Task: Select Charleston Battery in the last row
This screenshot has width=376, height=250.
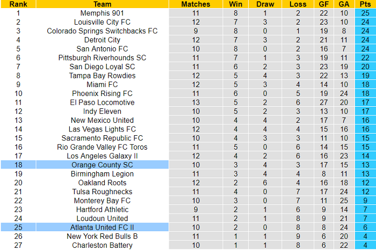Action: (102, 245)
